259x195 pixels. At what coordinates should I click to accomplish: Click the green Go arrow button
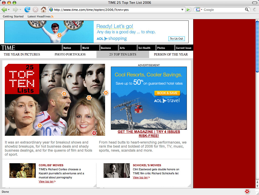pos(188,10)
